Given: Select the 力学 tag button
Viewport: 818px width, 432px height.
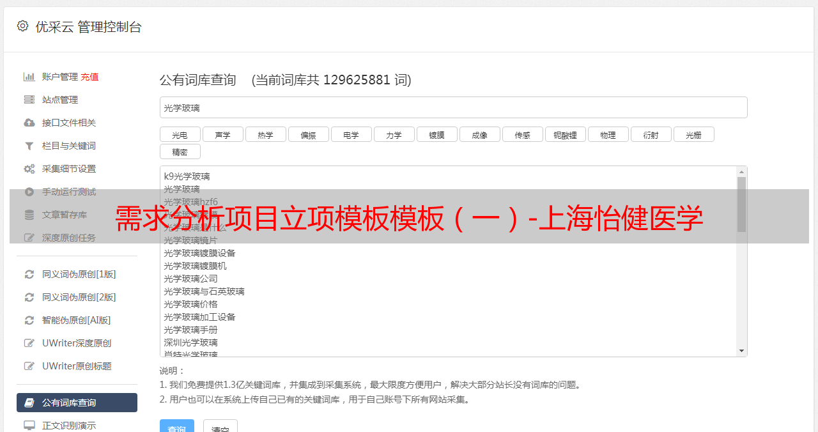Looking at the screenshot, I should (394, 134).
